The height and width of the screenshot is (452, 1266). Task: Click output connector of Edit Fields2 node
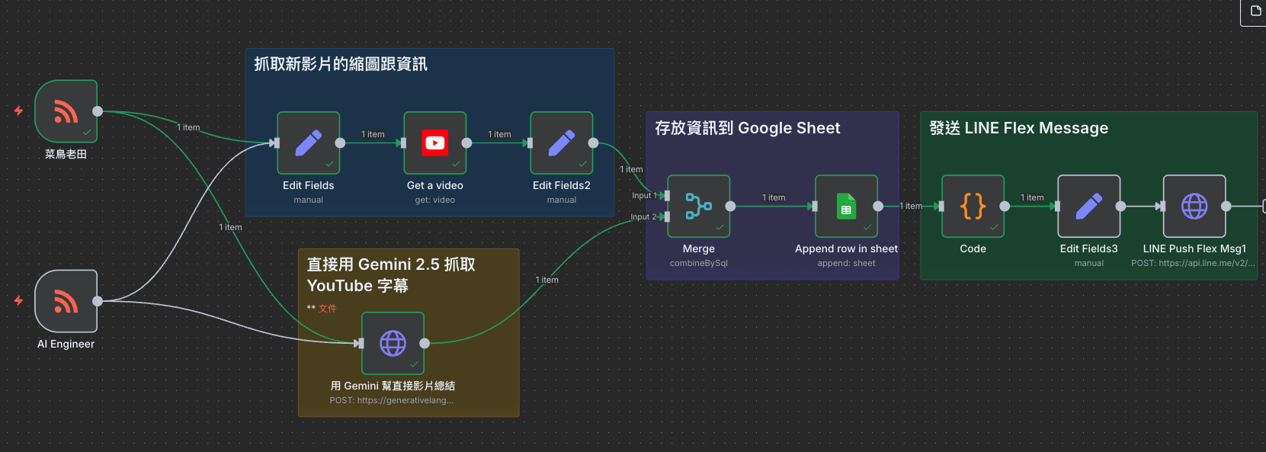coord(593,143)
